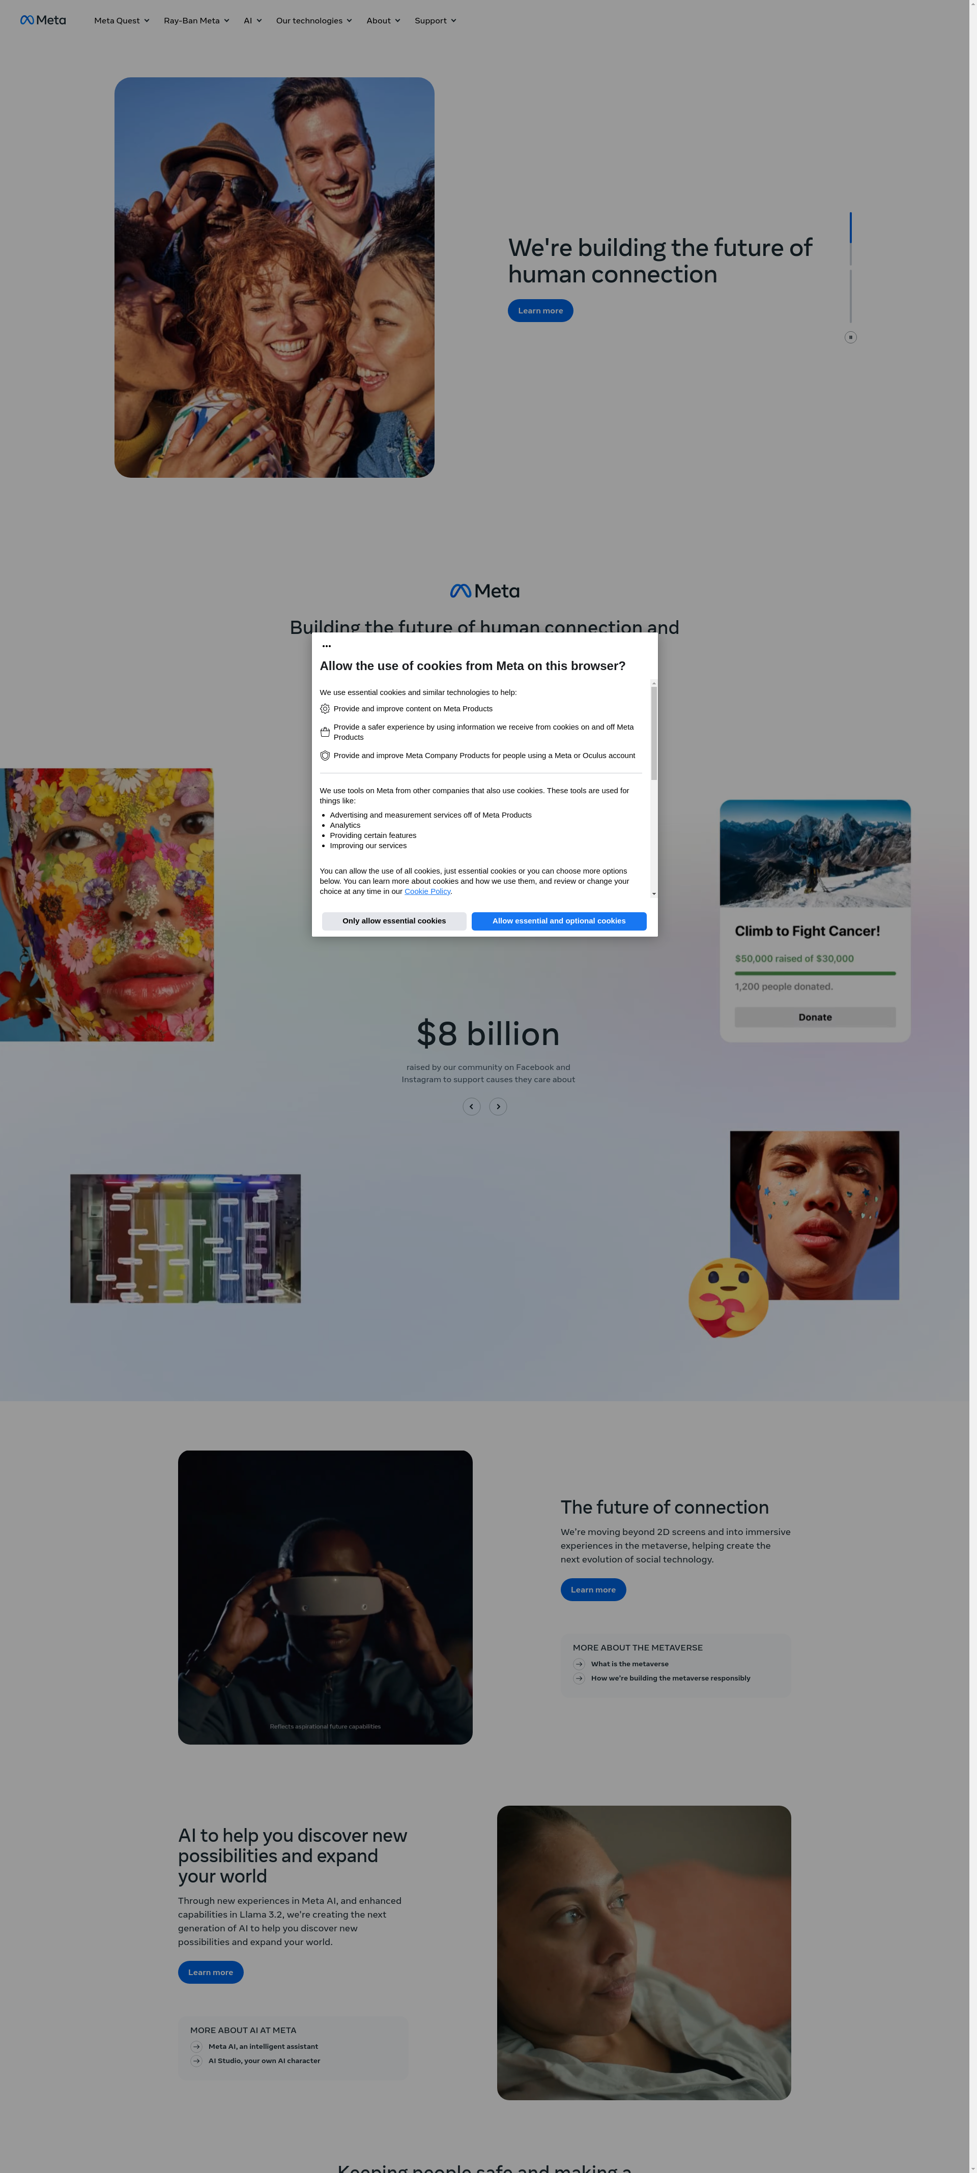Pause the hero carousel autoplay

(x=850, y=337)
